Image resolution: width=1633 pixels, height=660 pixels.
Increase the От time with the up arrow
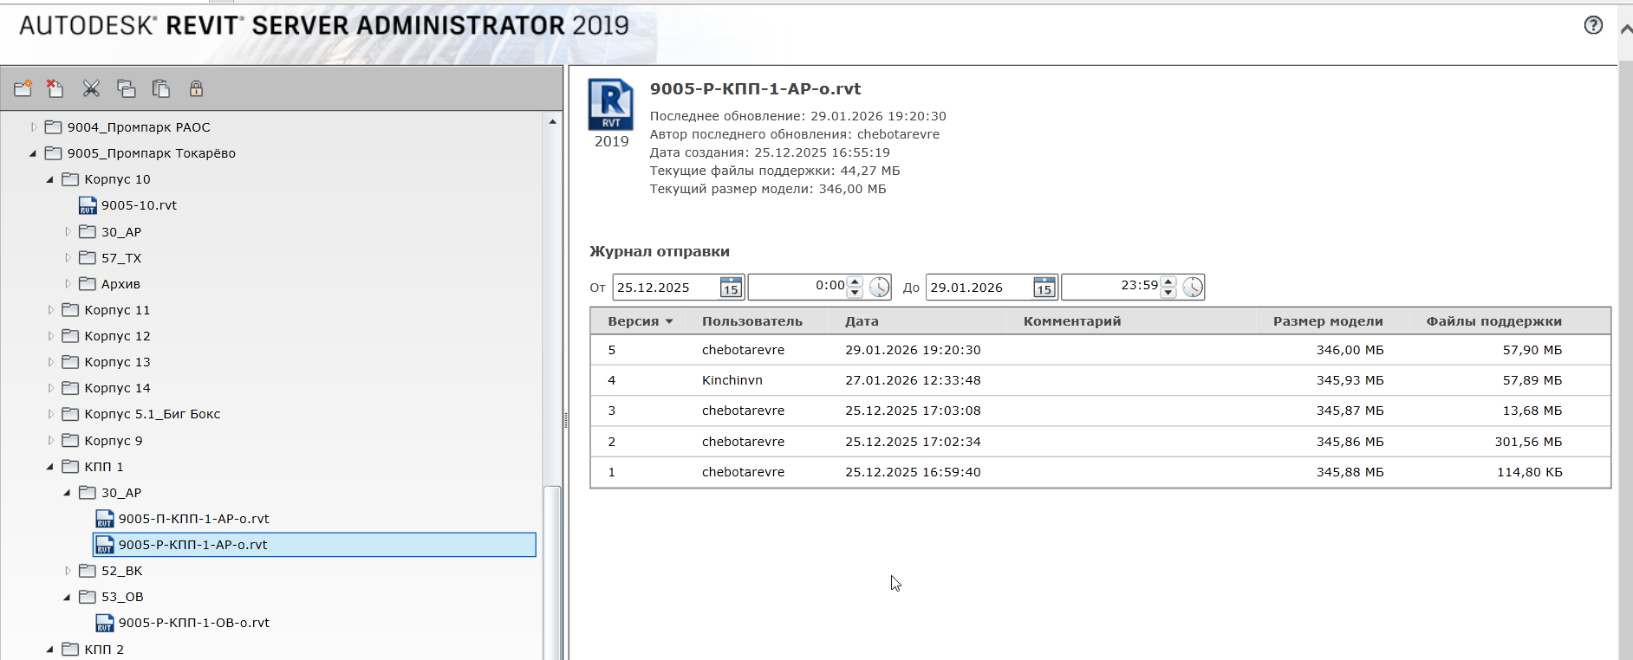pos(856,281)
